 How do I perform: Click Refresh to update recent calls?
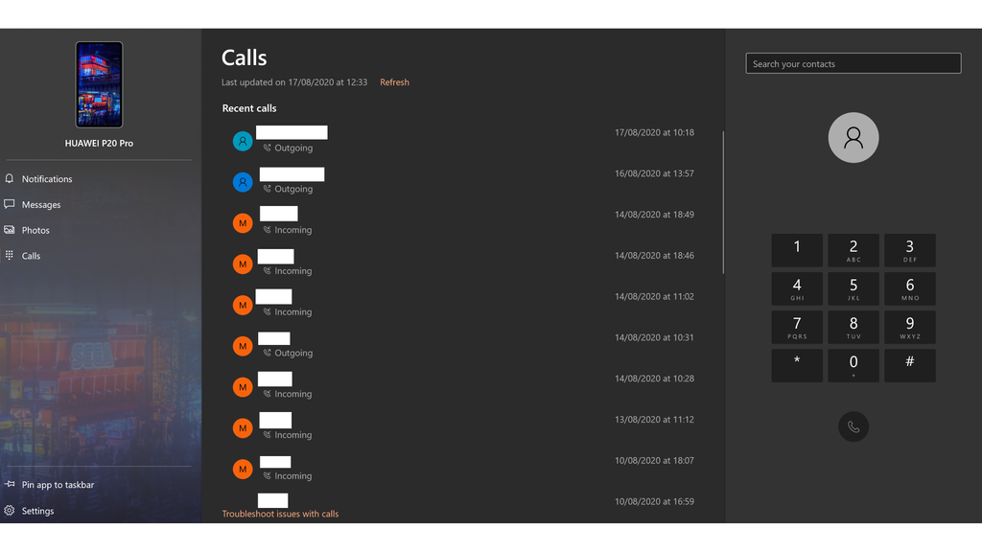coord(394,82)
